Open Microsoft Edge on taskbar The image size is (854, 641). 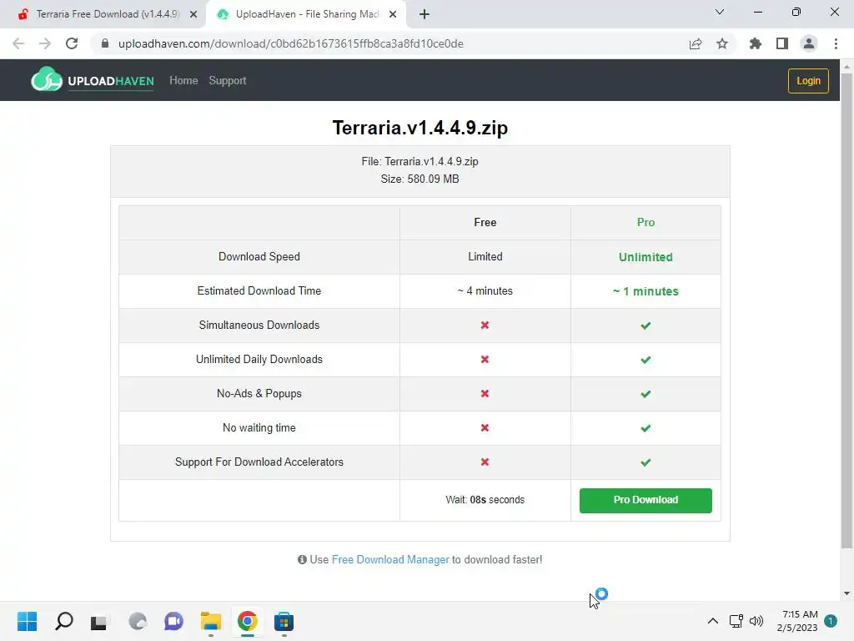138,621
